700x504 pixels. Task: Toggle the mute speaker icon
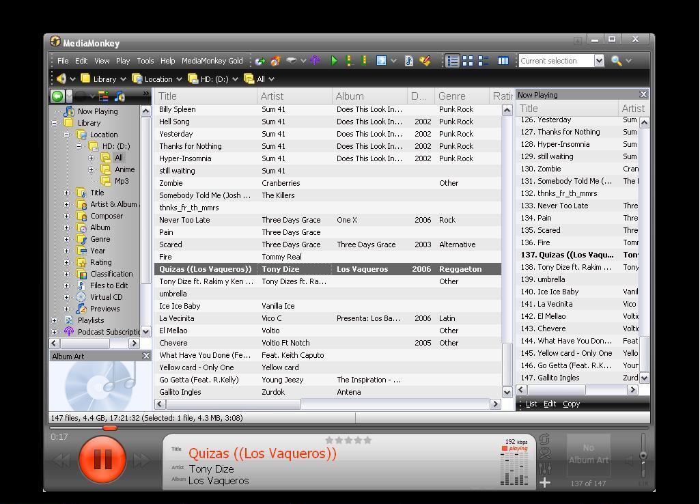pyautogui.click(x=629, y=460)
